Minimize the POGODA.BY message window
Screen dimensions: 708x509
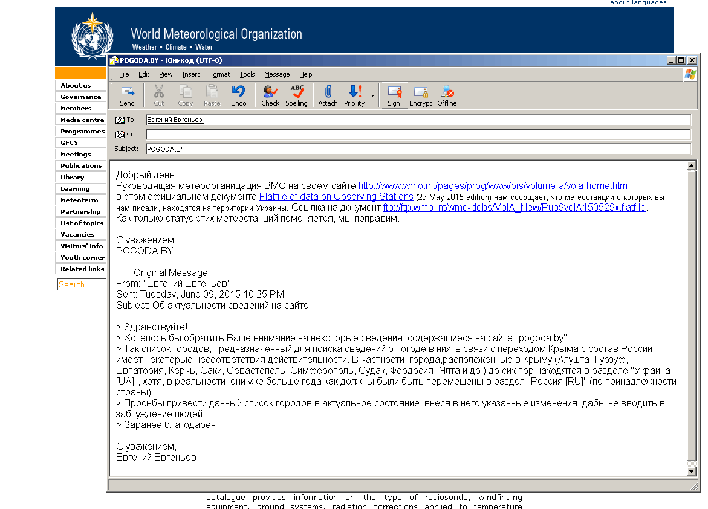coord(671,60)
